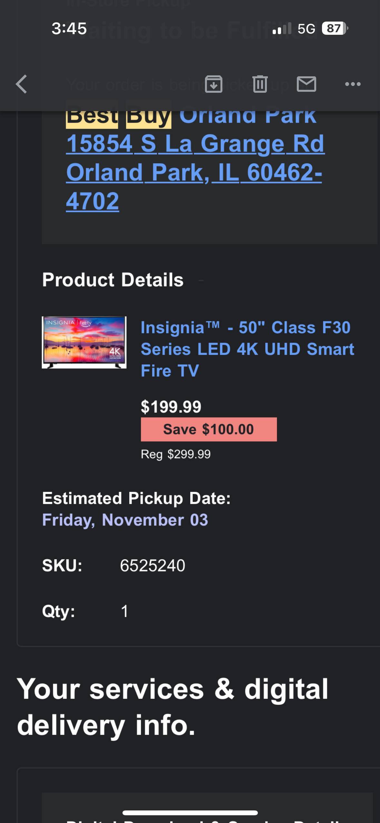Image resolution: width=380 pixels, height=823 pixels.
Task: Tap the Insignia Fire TV product thumbnail
Action: coord(84,342)
